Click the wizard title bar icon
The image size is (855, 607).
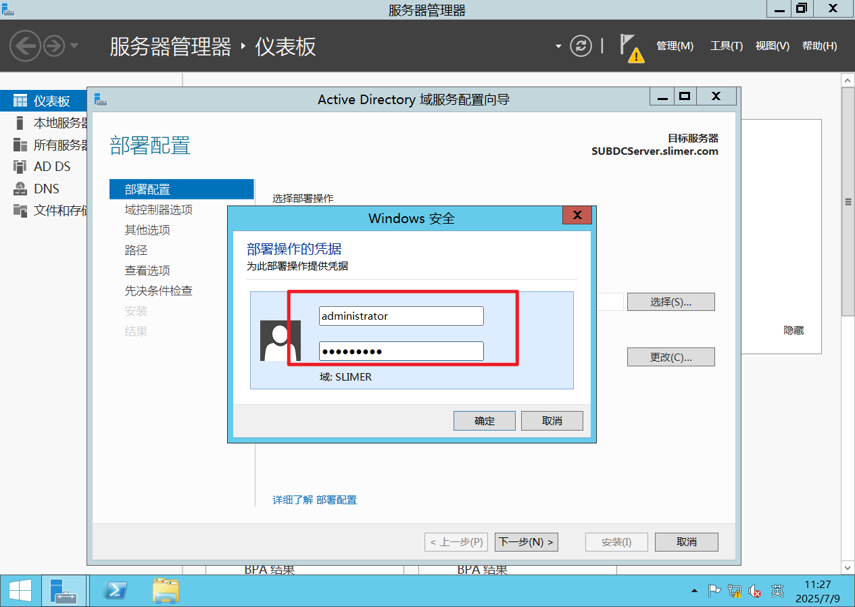[x=101, y=100]
